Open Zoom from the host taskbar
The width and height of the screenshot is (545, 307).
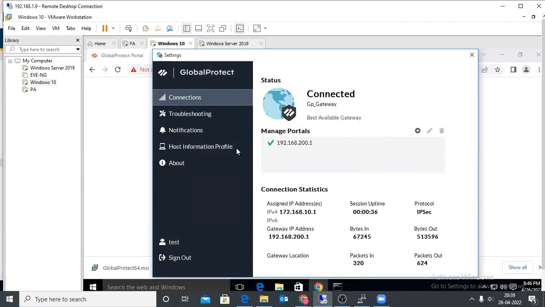click(x=381, y=299)
